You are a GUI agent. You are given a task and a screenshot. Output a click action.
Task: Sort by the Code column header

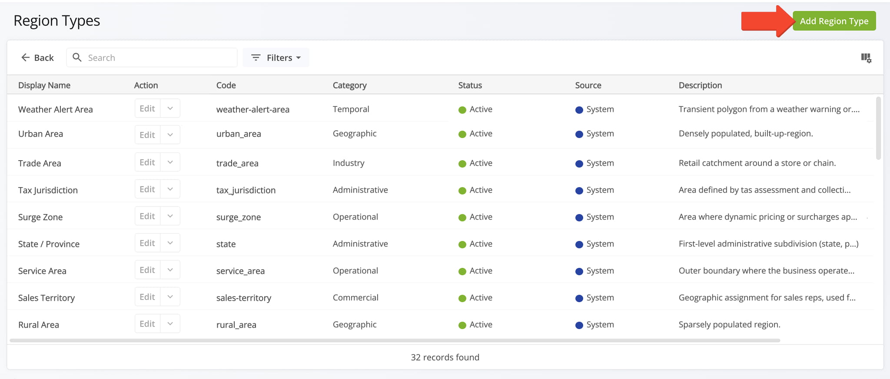[226, 85]
